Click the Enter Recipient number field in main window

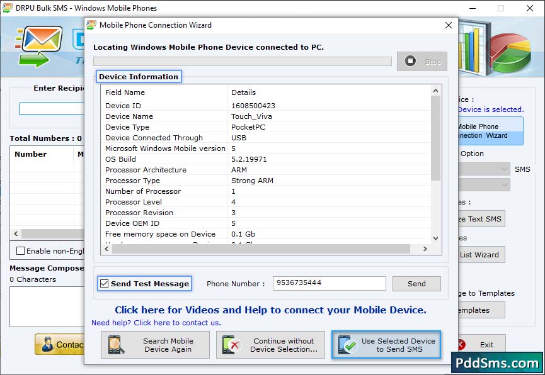(x=52, y=109)
